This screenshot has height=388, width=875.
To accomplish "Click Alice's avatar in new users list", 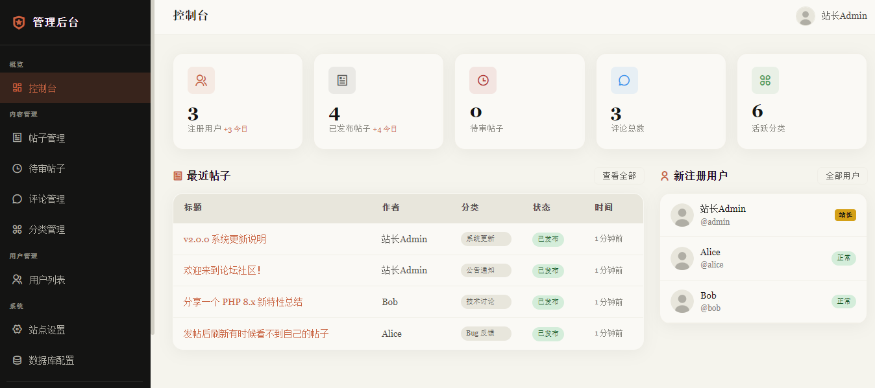I will pos(682,258).
